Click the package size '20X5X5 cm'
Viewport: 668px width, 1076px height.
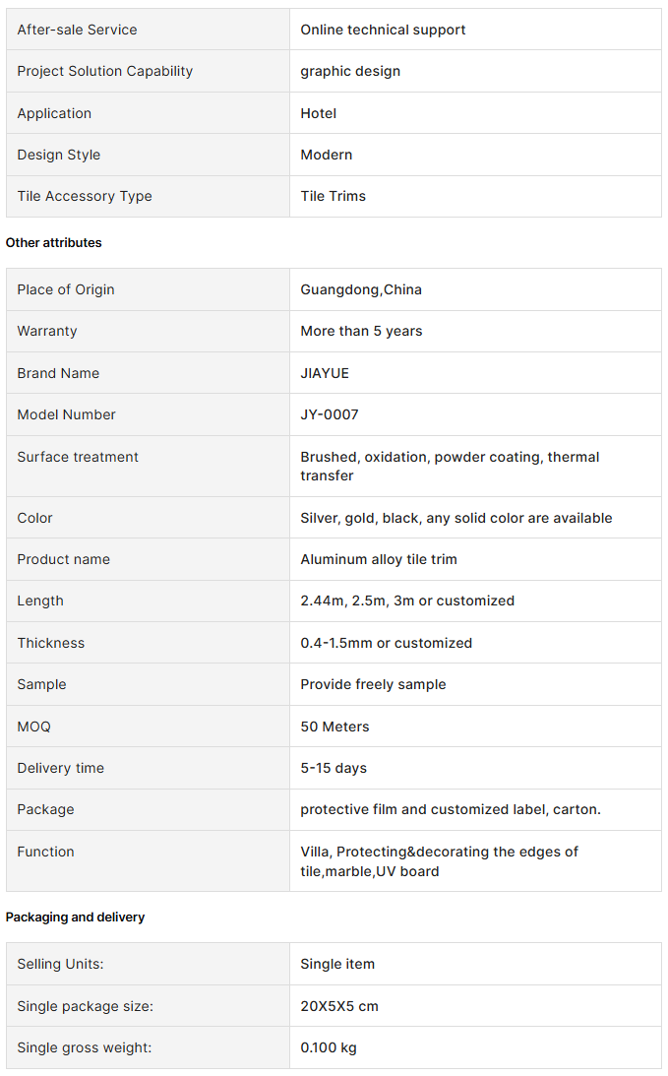coord(339,1007)
